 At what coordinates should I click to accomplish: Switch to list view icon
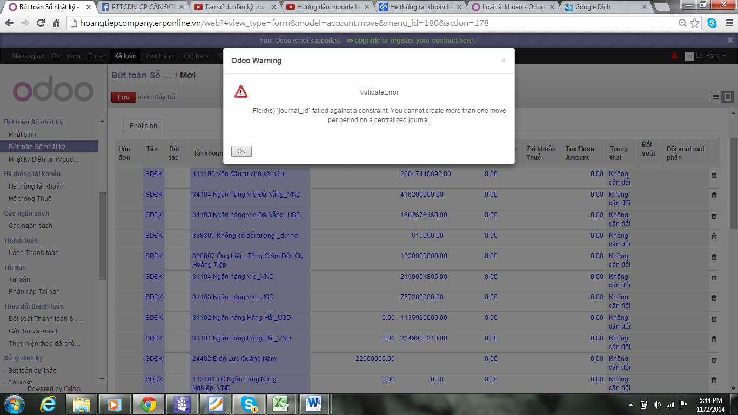pyautogui.click(x=716, y=97)
